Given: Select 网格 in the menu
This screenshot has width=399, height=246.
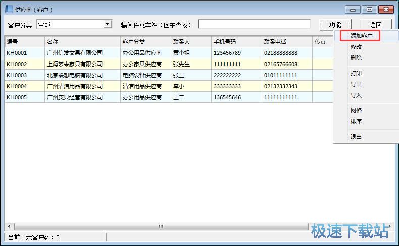Looking at the screenshot, I should click(356, 110).
